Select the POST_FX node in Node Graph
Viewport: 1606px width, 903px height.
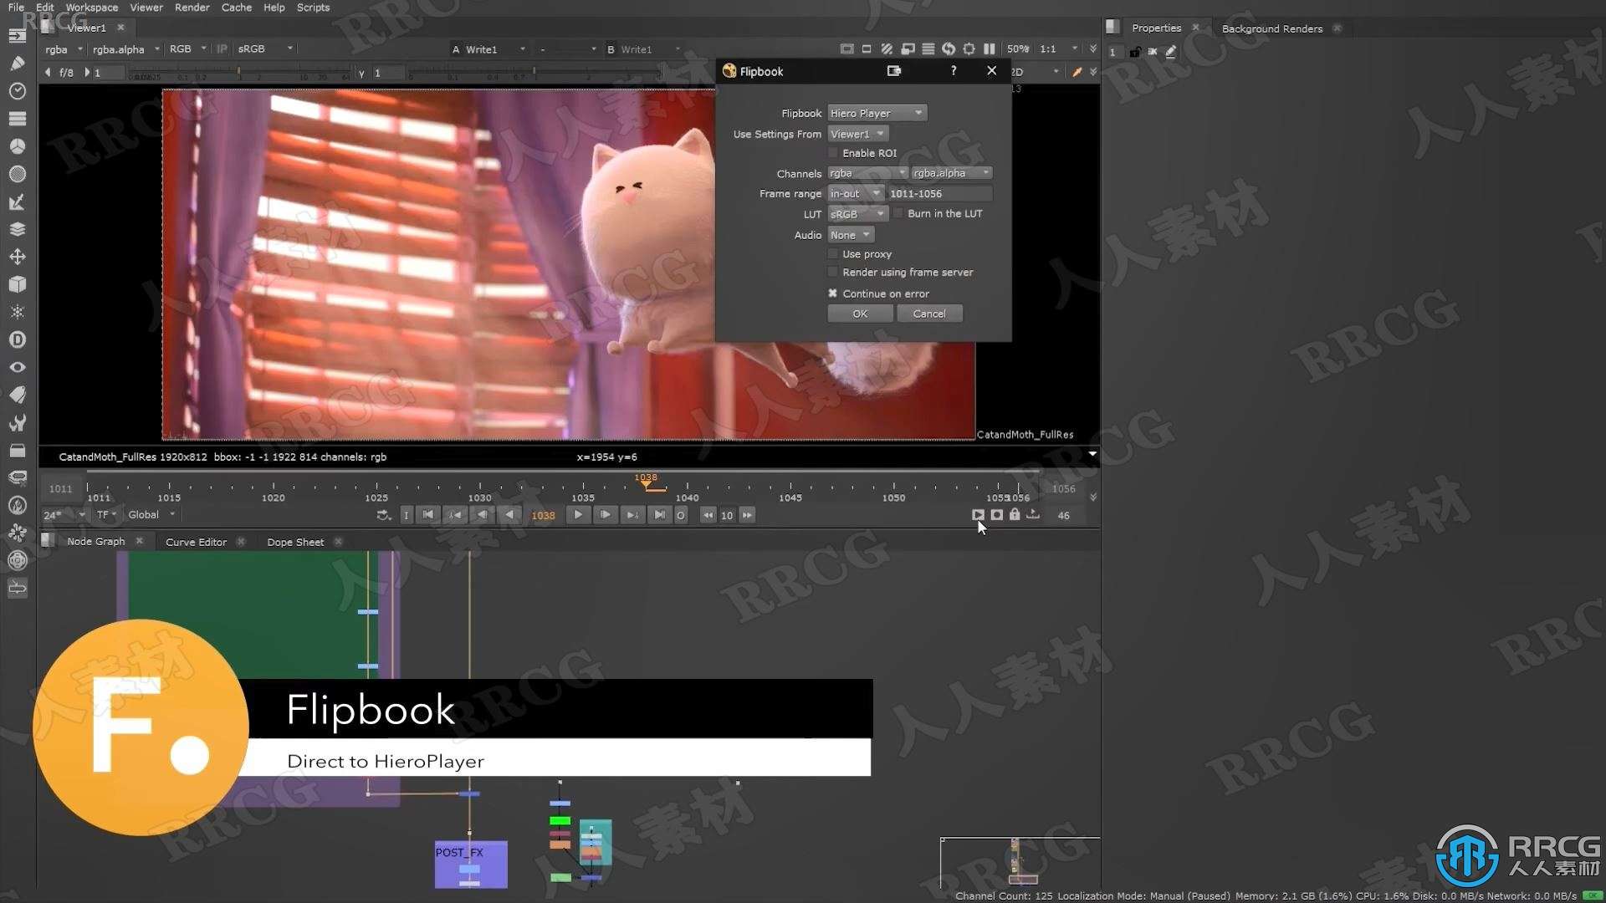(471, 864)
